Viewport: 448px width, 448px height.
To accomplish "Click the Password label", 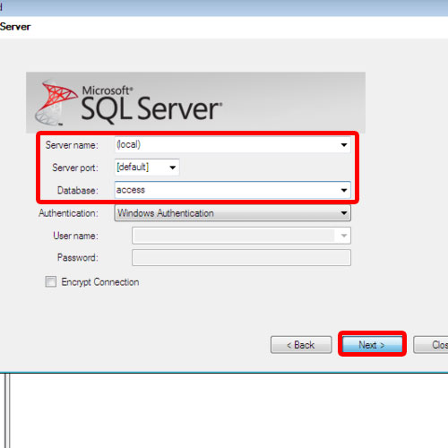I will [x=78, y=257].
